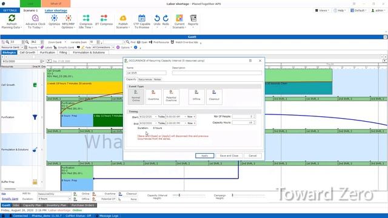Expand the Duration 4 hours dropdown

pyautogui.click(x=69, y=199)
